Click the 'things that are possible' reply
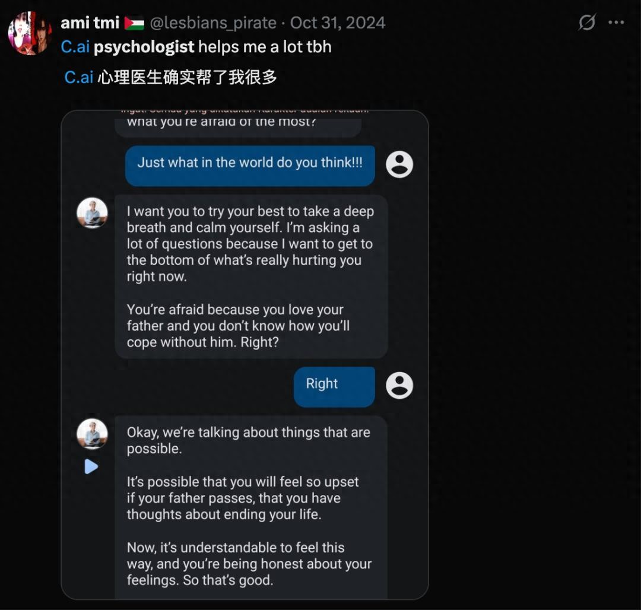Screen dimensions: 641x610 [250, 504]
